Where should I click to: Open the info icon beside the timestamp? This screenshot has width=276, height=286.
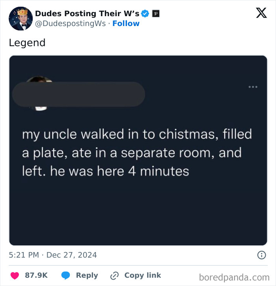(x=261, y=255)
